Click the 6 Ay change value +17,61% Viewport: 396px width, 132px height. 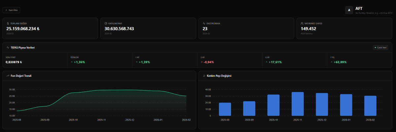click(x=275, y=62)
